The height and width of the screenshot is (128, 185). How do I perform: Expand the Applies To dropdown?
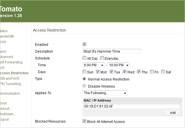pyautogui.click(x=105, y=93)
